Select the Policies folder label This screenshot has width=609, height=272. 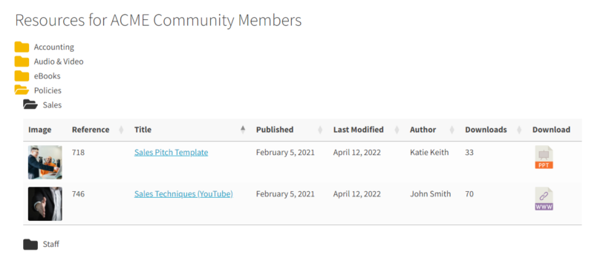click(48, 90)
